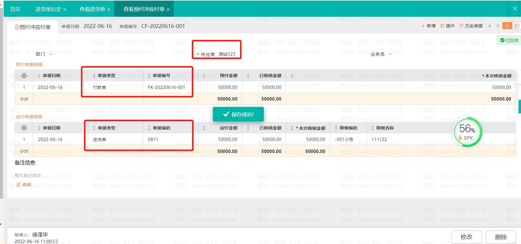Click the 删除 button
Image resolution: width=521 pixels, height=244 pixels.
[x=501, y=237]
